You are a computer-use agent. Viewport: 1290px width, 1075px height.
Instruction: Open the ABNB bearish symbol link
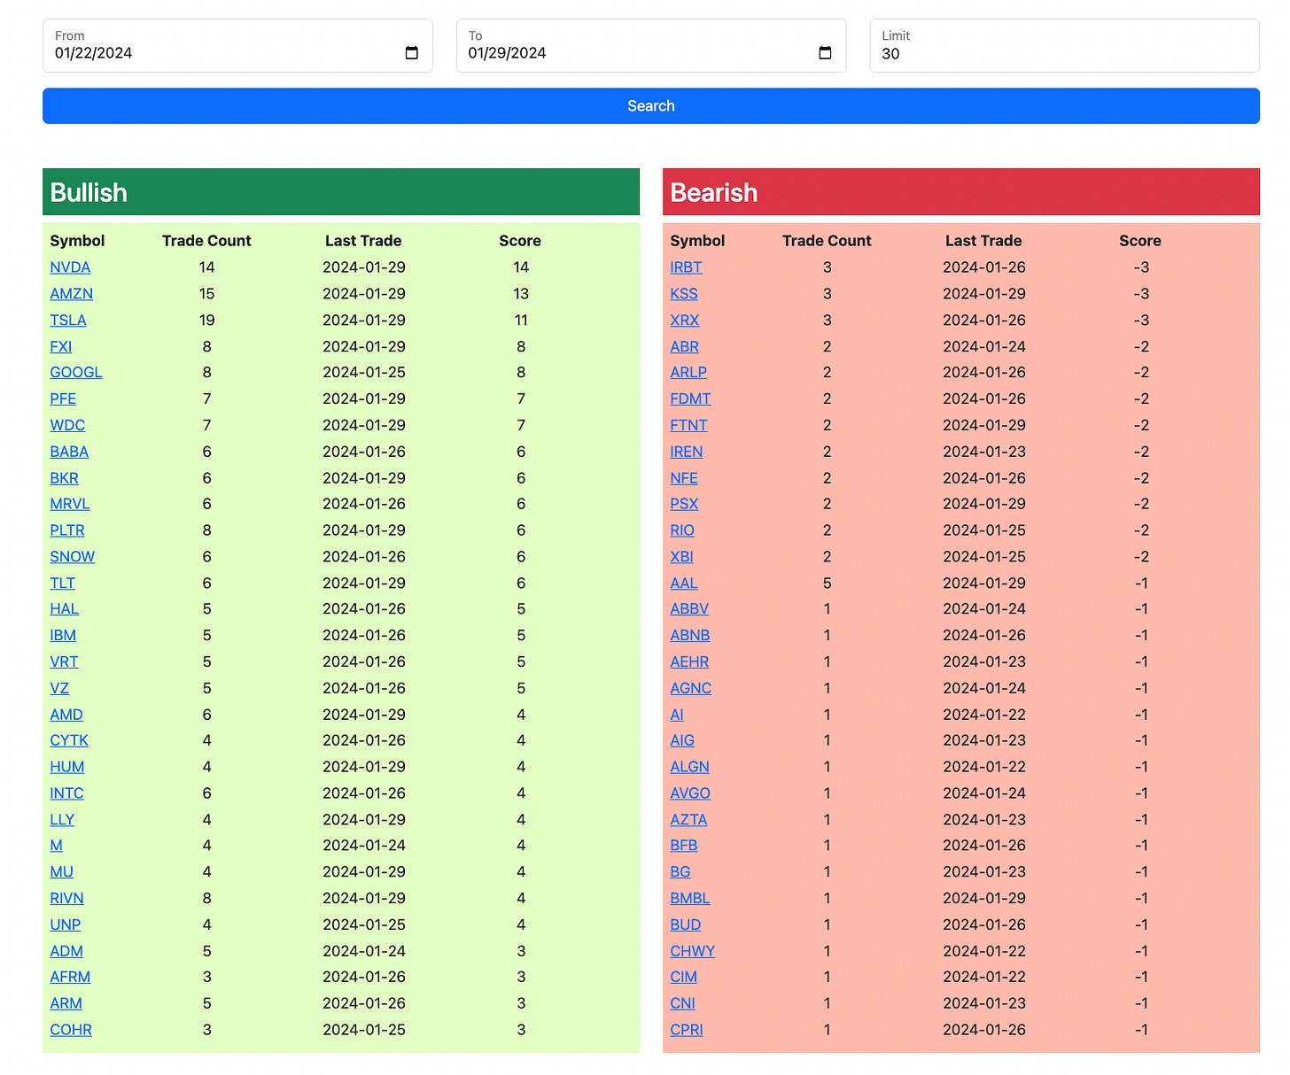[690, 636]
